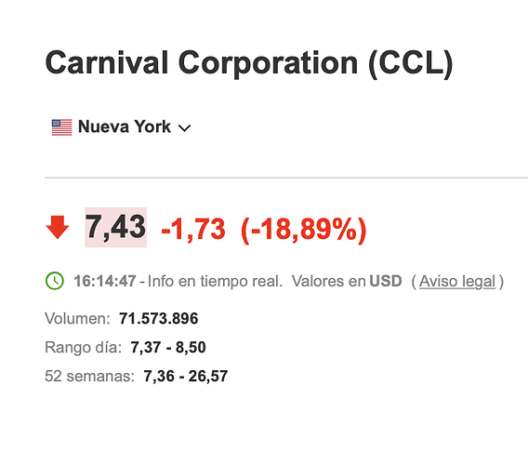Image resolution: width=528 pixels, height=465 pixels.
Task: Click the -1,73 change value
Action: pos(193,229)
